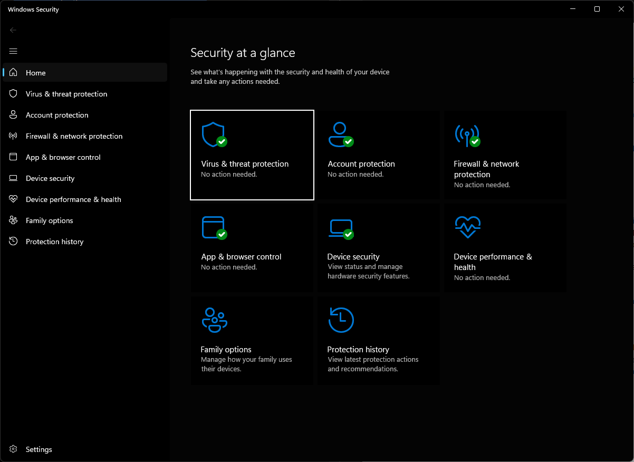This screenshot has width=634, height=462.
Task: Open Virus & threat protection shield tile icon
Action: (214, 135)
